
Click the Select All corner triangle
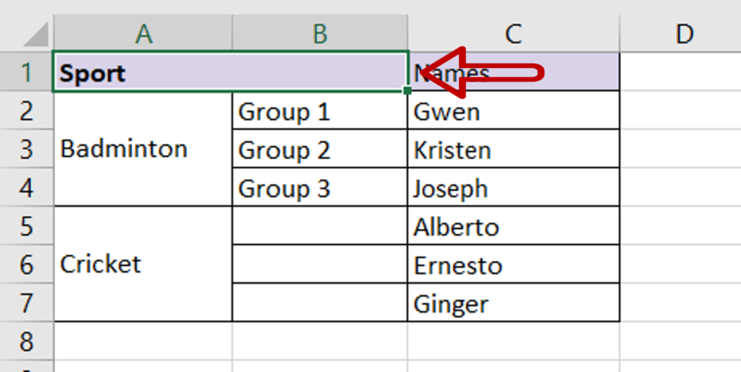tap(36, 35)
